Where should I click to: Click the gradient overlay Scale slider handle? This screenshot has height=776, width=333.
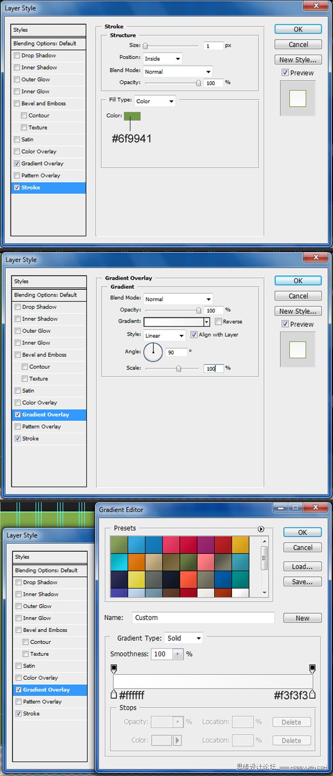coord(178,368)
